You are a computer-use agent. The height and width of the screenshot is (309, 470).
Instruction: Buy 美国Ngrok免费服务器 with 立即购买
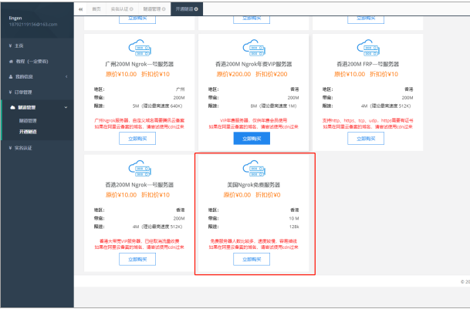[x=252, y=259]
